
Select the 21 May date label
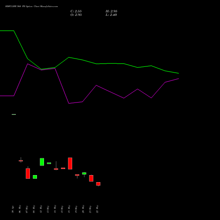click(x=90, y=209)
